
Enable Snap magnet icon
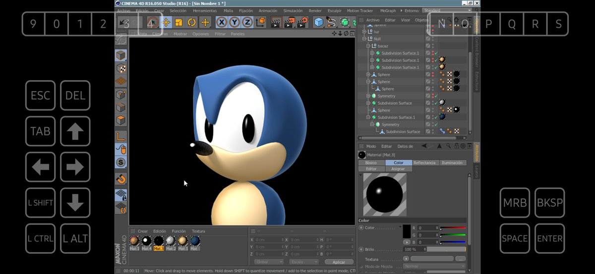(x=120, y=179)
